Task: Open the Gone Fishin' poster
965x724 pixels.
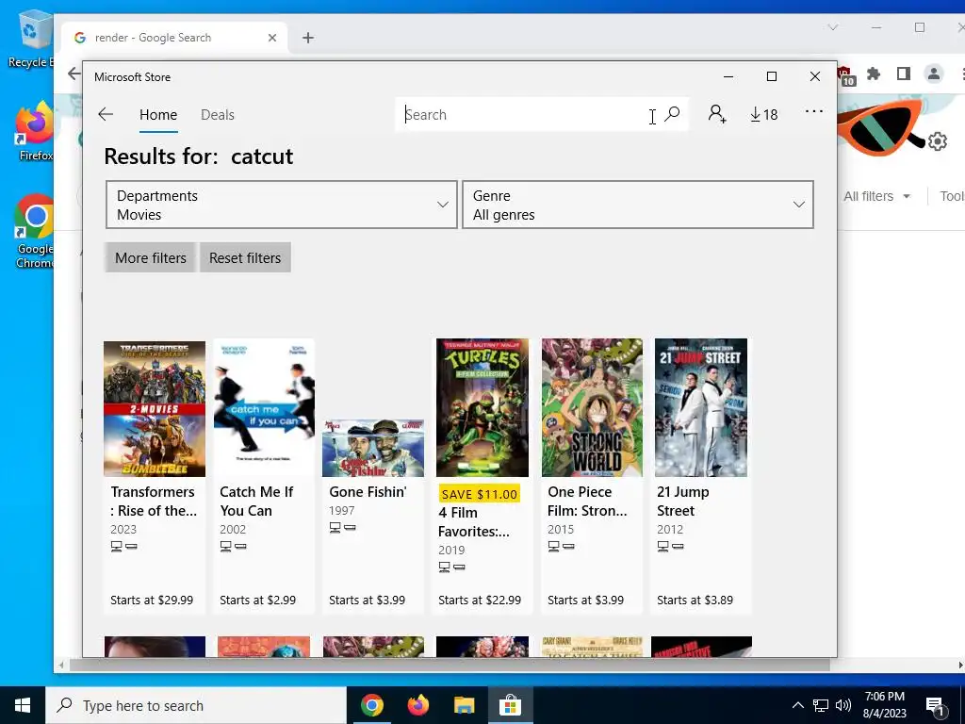Action: click(x=373, y=448)
